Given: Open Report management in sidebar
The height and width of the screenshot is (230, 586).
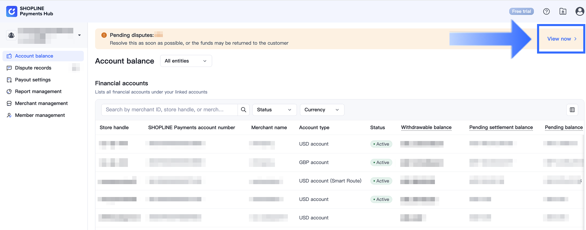Looking at the screenshot, I should pos(43,91).
